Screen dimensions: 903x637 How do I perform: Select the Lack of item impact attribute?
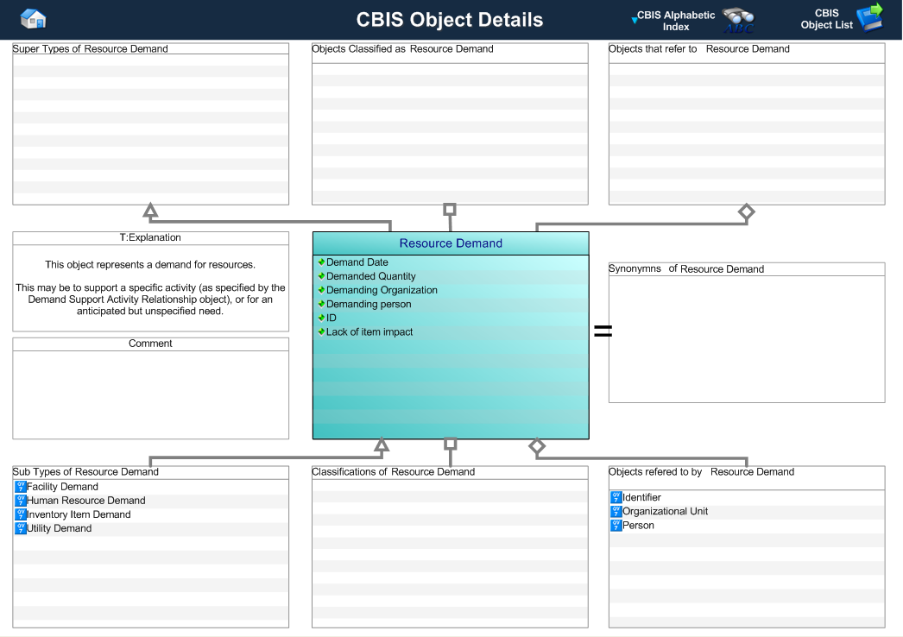point(369,331)
